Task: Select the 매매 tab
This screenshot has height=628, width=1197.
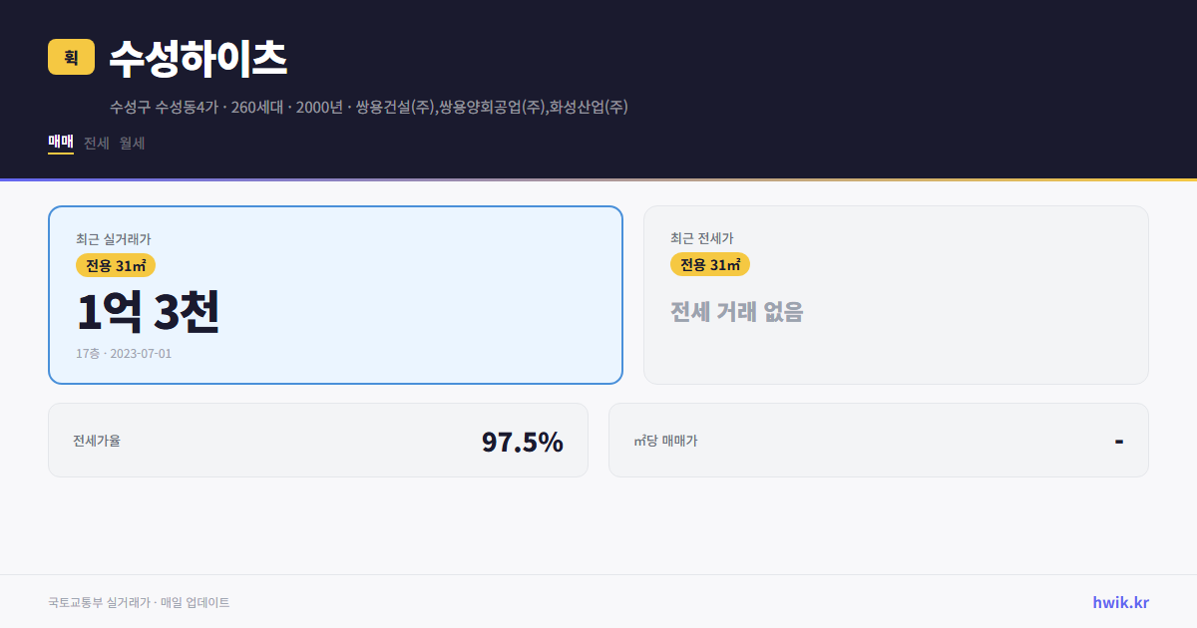Action: (60, 143)
